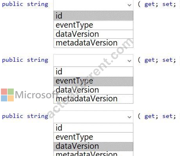Open the first property name dropdown arrow
Screen dimensions: 180x156
[129, 5]
